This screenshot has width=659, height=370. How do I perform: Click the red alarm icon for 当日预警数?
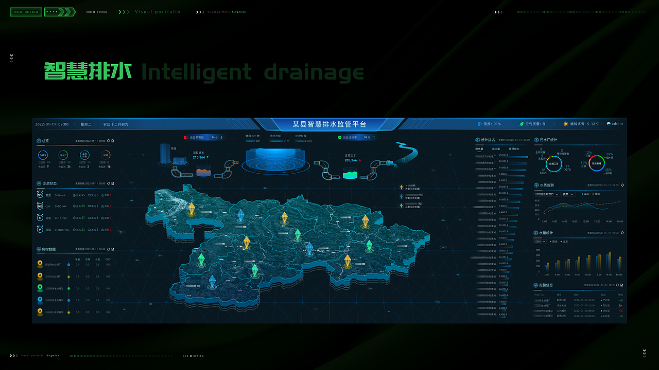point(186,137)
